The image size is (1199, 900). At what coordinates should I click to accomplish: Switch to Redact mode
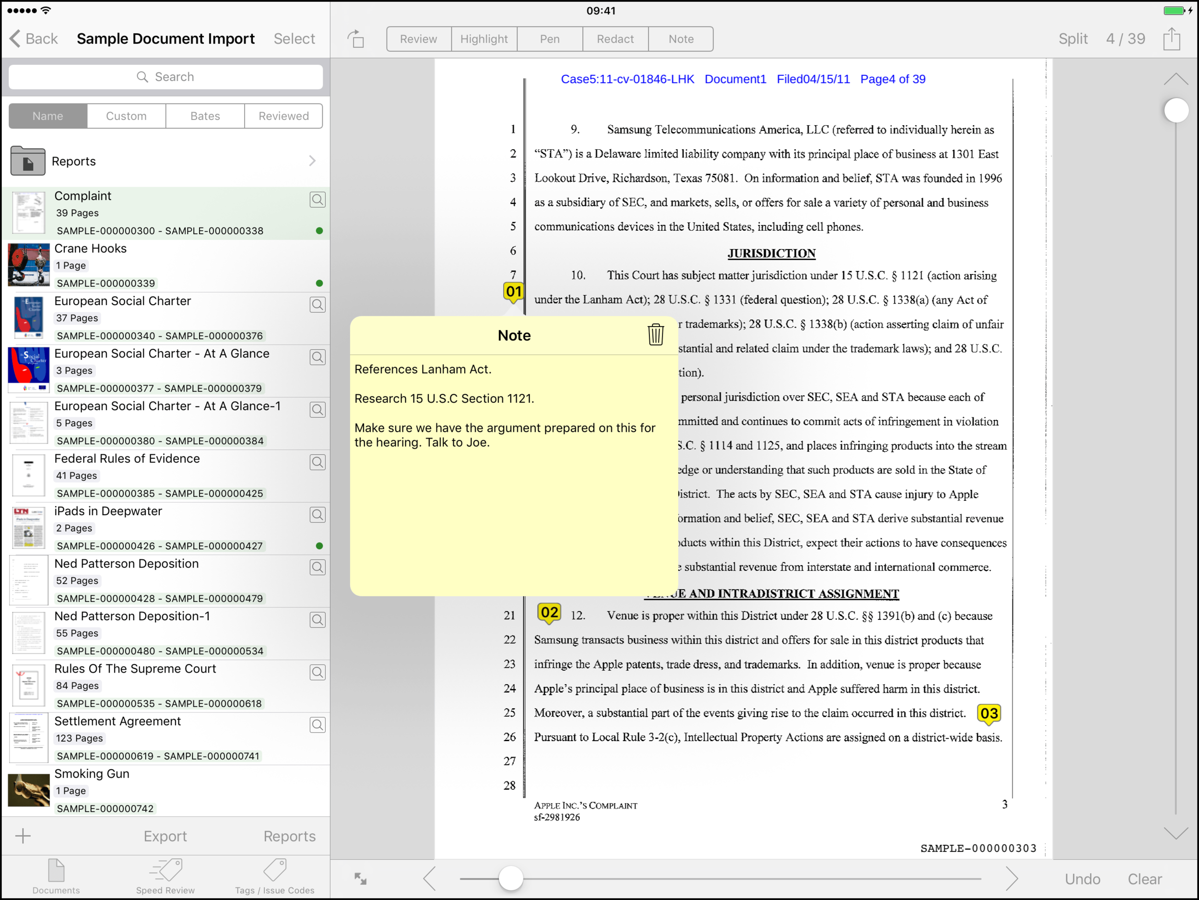point(615,39)
